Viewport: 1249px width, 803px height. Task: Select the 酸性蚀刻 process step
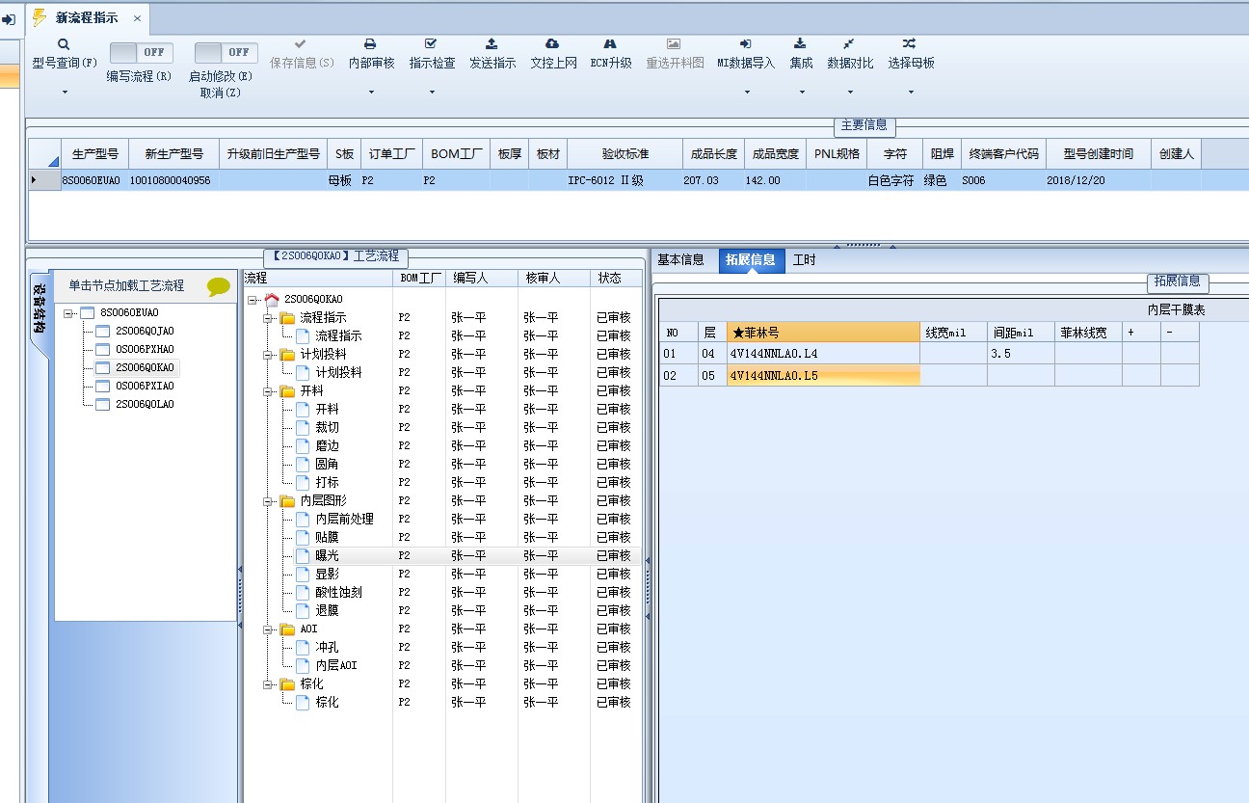point(339,593)
